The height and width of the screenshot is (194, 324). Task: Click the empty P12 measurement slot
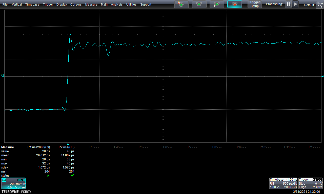pyautogui.click(x=314, y=147)
